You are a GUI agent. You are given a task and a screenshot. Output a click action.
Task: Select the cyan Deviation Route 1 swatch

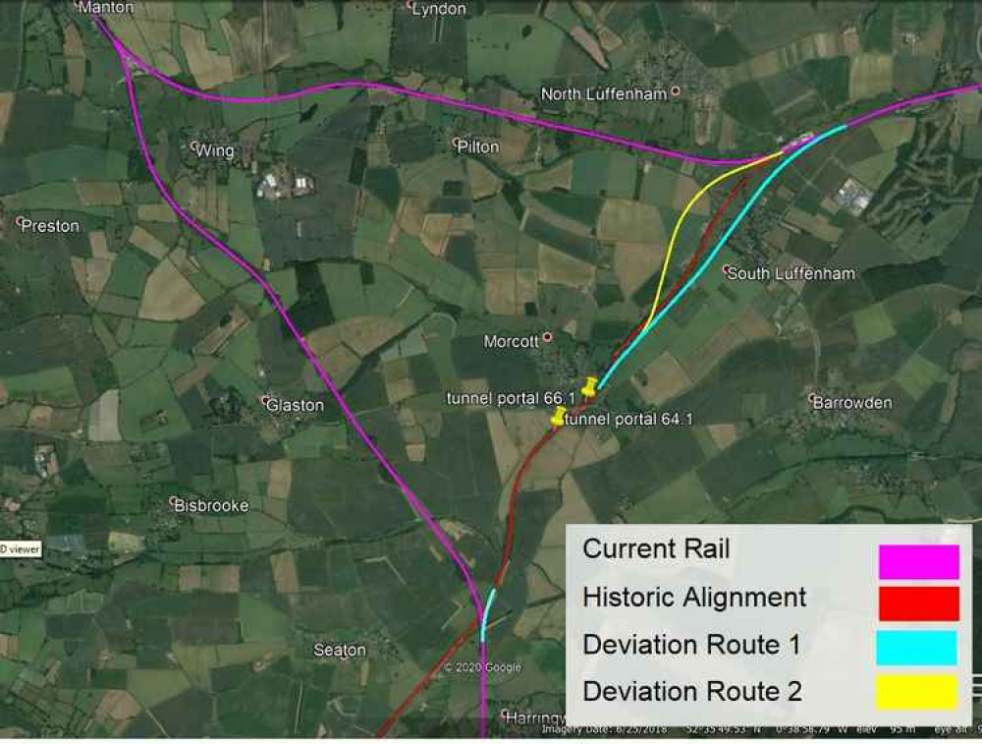coord(917,648)
